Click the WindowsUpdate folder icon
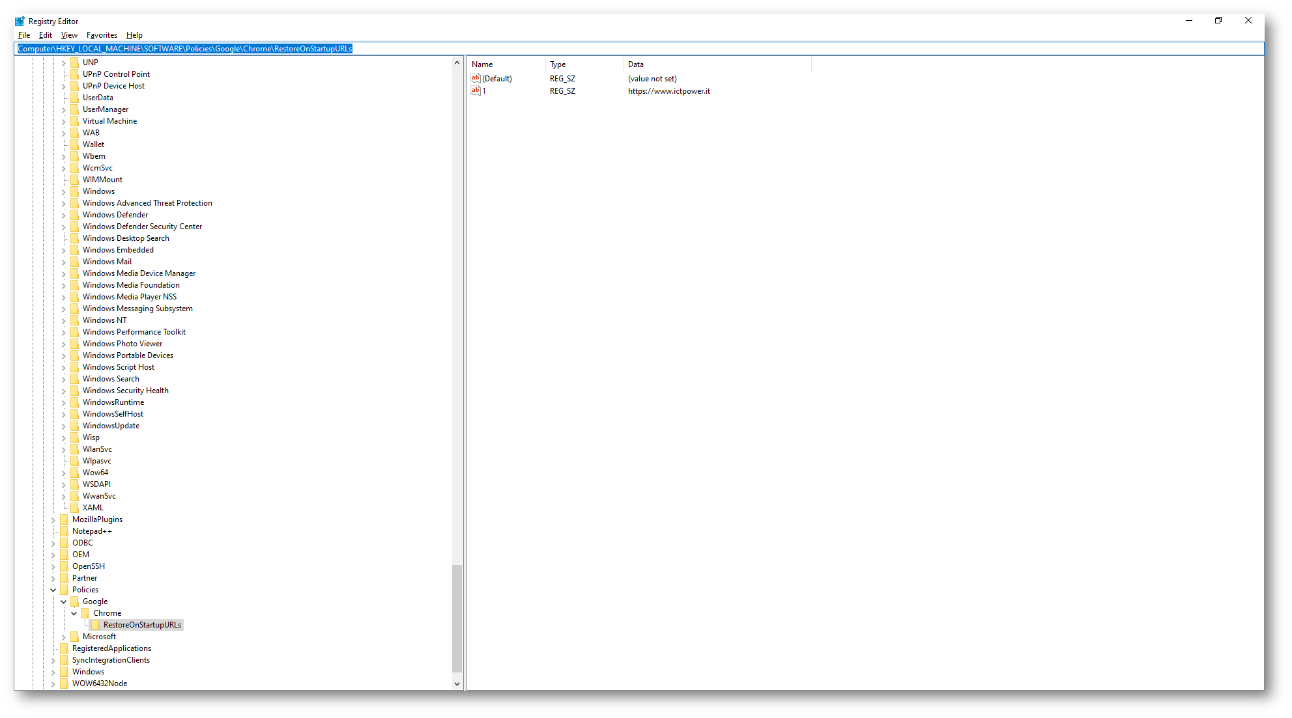1292x718 pixels. (x=75, y=426)
